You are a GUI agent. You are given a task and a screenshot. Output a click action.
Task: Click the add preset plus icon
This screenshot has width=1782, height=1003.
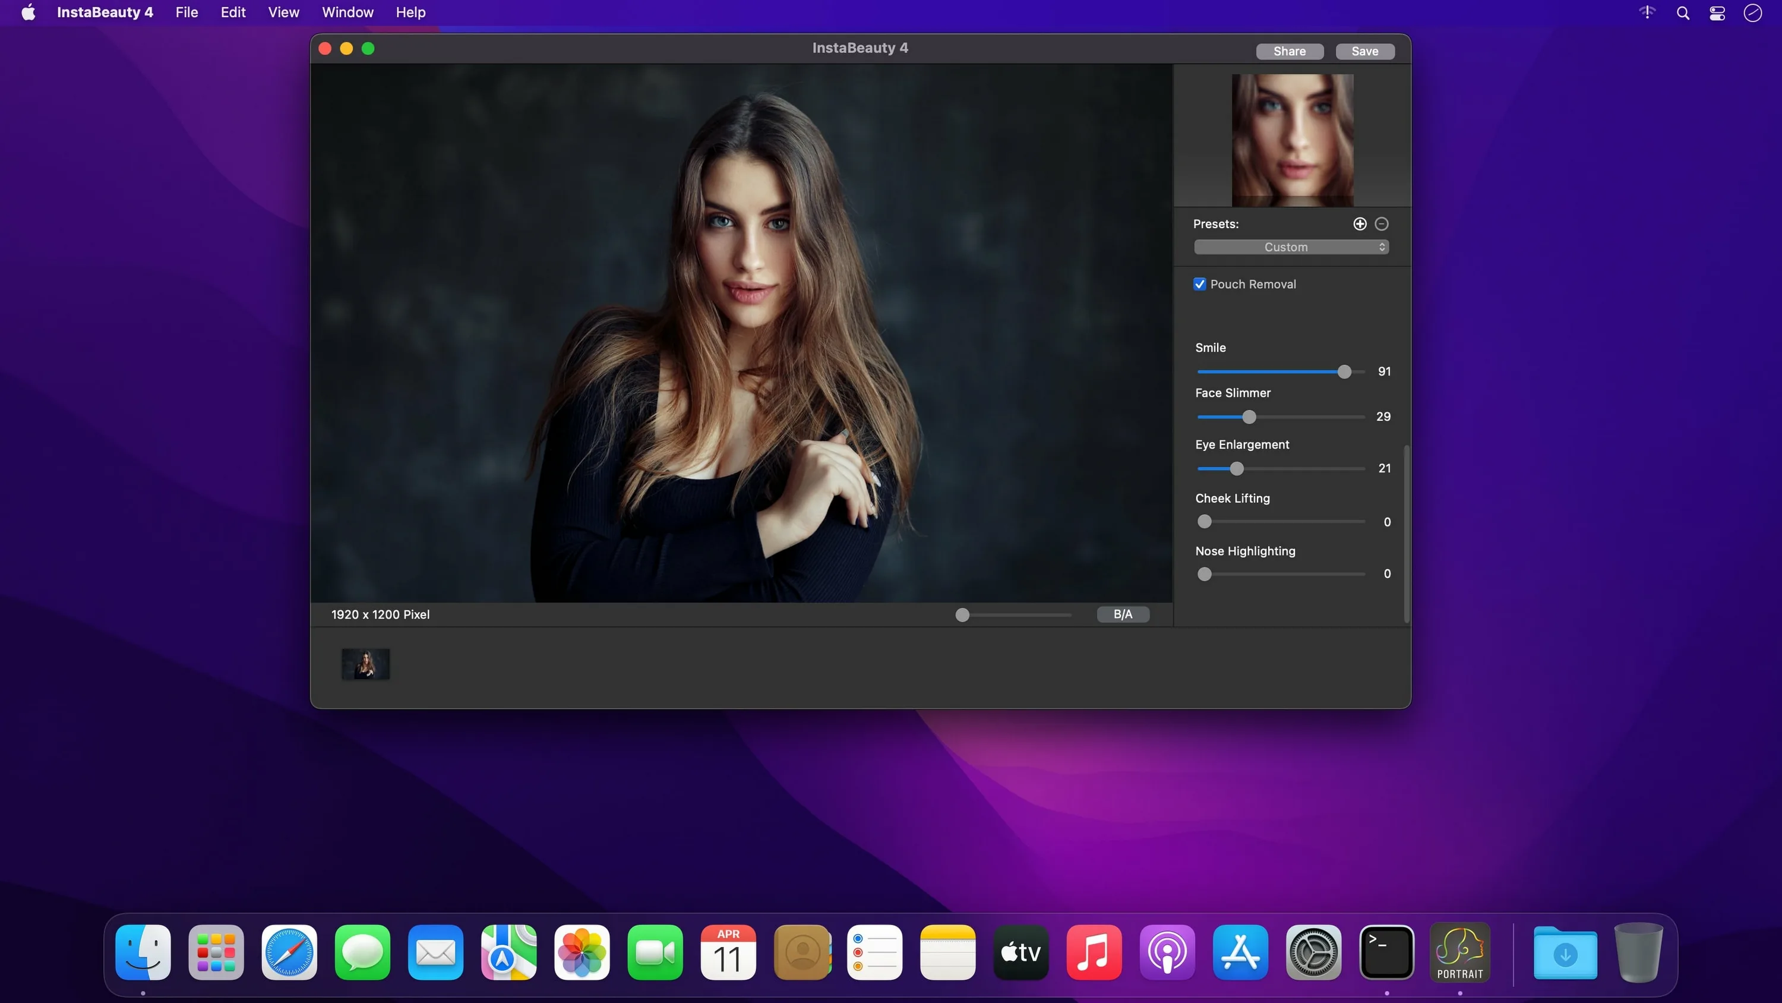(x=1359, y=223)
